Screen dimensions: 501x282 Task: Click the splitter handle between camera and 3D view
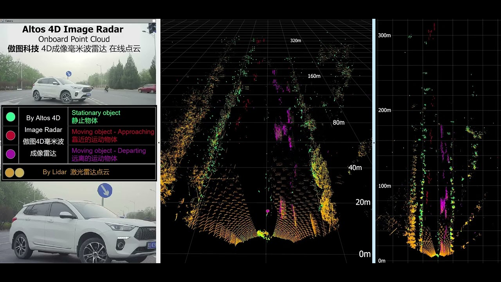pyautogui.click(x=159, y=143)
